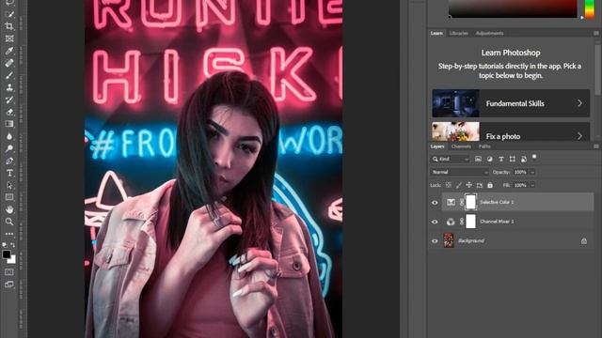The width and height of the screenshot is (602, 338).
Task: Hide the Channel Mixer 1 layer
Action: (x=435, y=222)
